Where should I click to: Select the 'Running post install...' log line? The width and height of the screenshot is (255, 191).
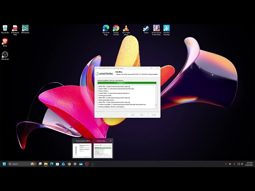(x=105, y=95)
